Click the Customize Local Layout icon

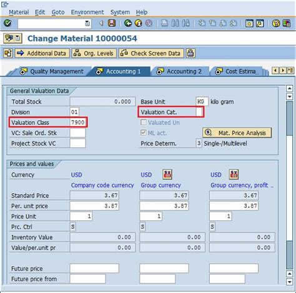pos(287,23)
